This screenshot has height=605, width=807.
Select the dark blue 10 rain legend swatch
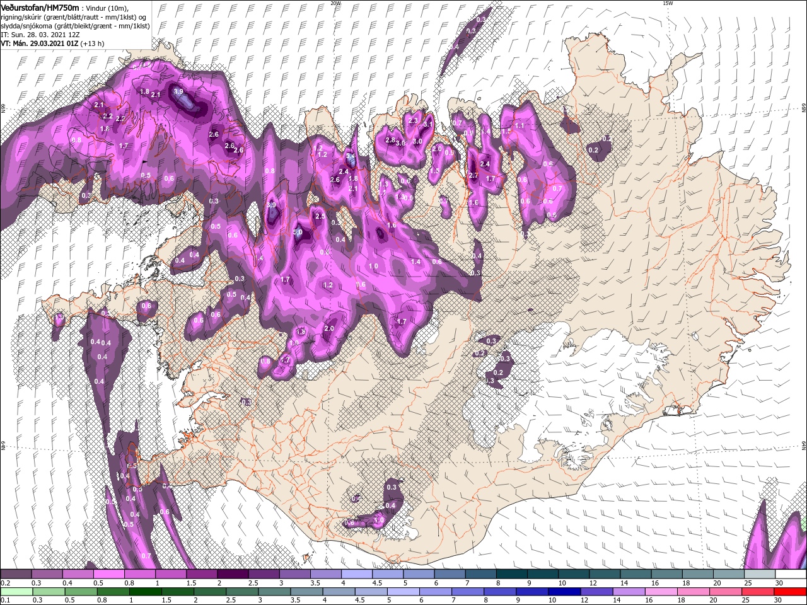(564, 592)
